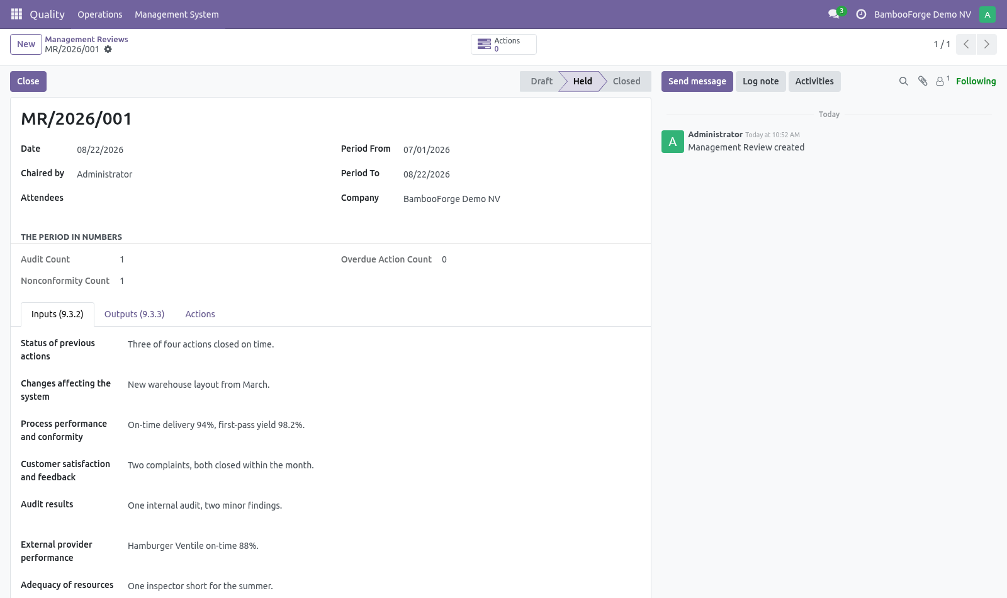Open the Management System menu
The image size is (1007, 598).
(177, 14)
